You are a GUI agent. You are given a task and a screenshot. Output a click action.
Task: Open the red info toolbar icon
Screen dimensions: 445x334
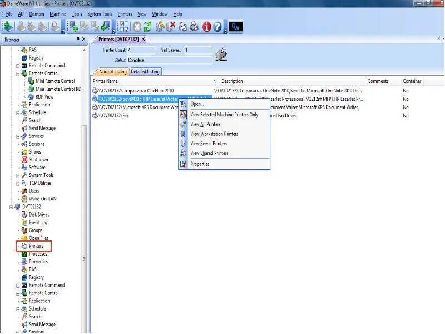point(206,27)
